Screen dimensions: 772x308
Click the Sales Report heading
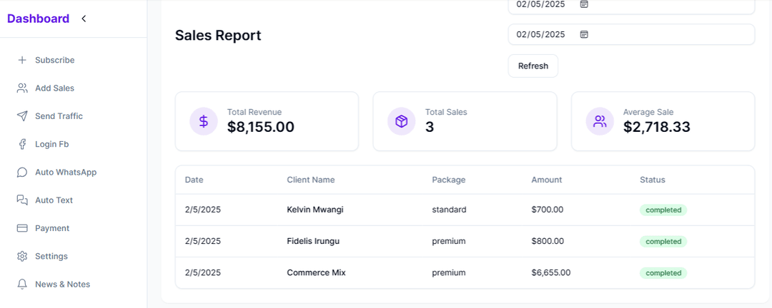pos(218,36)
